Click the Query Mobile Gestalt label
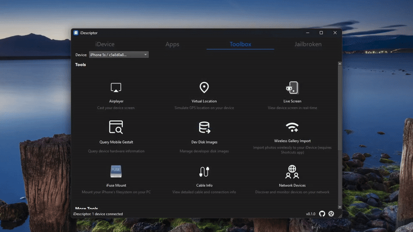Viewport: 413px width, 232px height. tap(116, 142)
